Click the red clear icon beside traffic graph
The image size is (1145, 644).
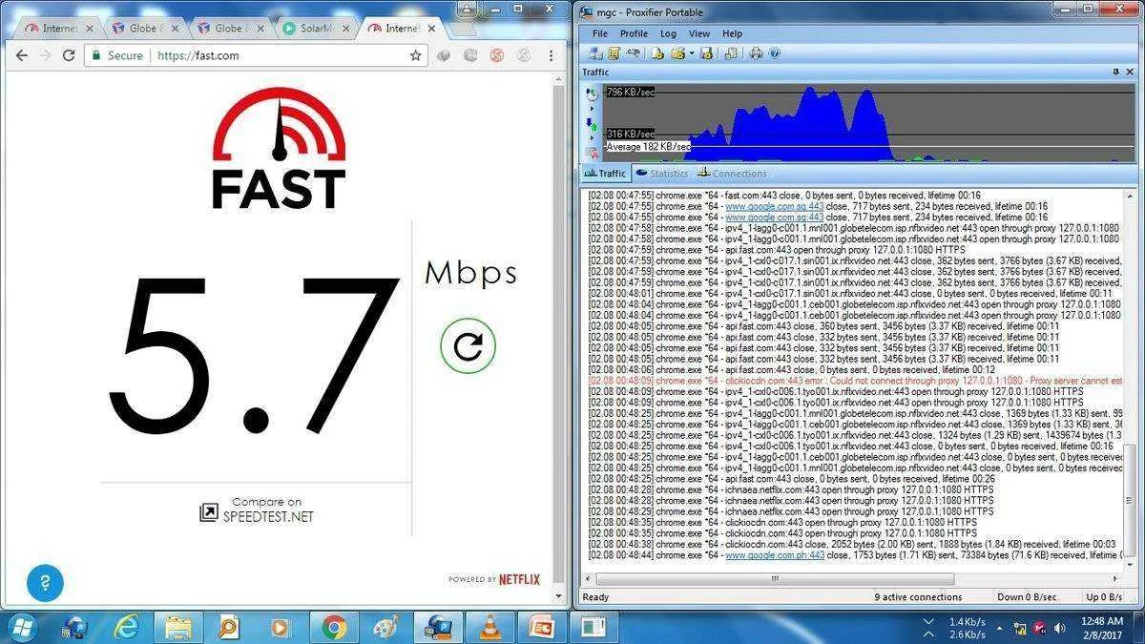[x=593, y=153]
